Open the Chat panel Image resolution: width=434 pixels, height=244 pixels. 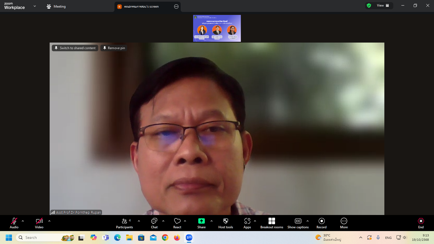click(154, 223)
